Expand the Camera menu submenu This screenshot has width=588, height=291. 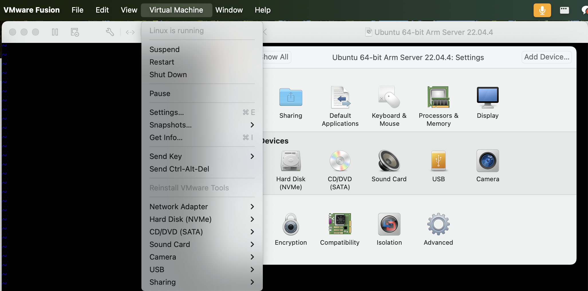coord(202,257)
